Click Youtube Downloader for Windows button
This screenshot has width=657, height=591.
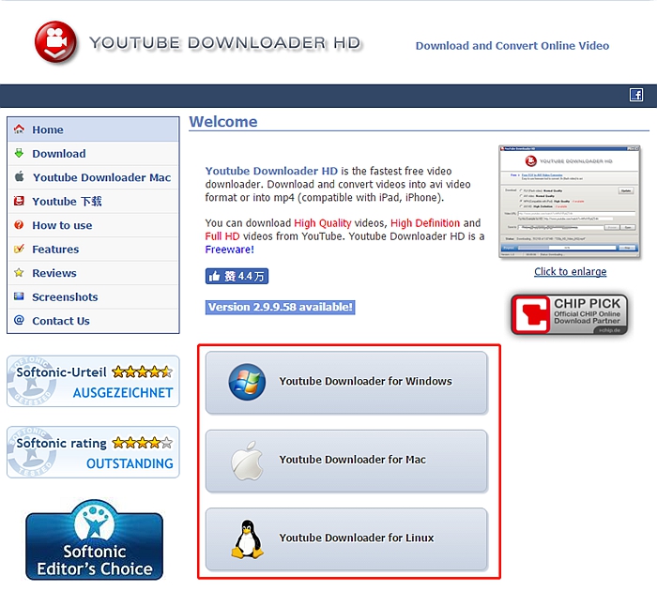pyautogui.click(x=346, y=382)
